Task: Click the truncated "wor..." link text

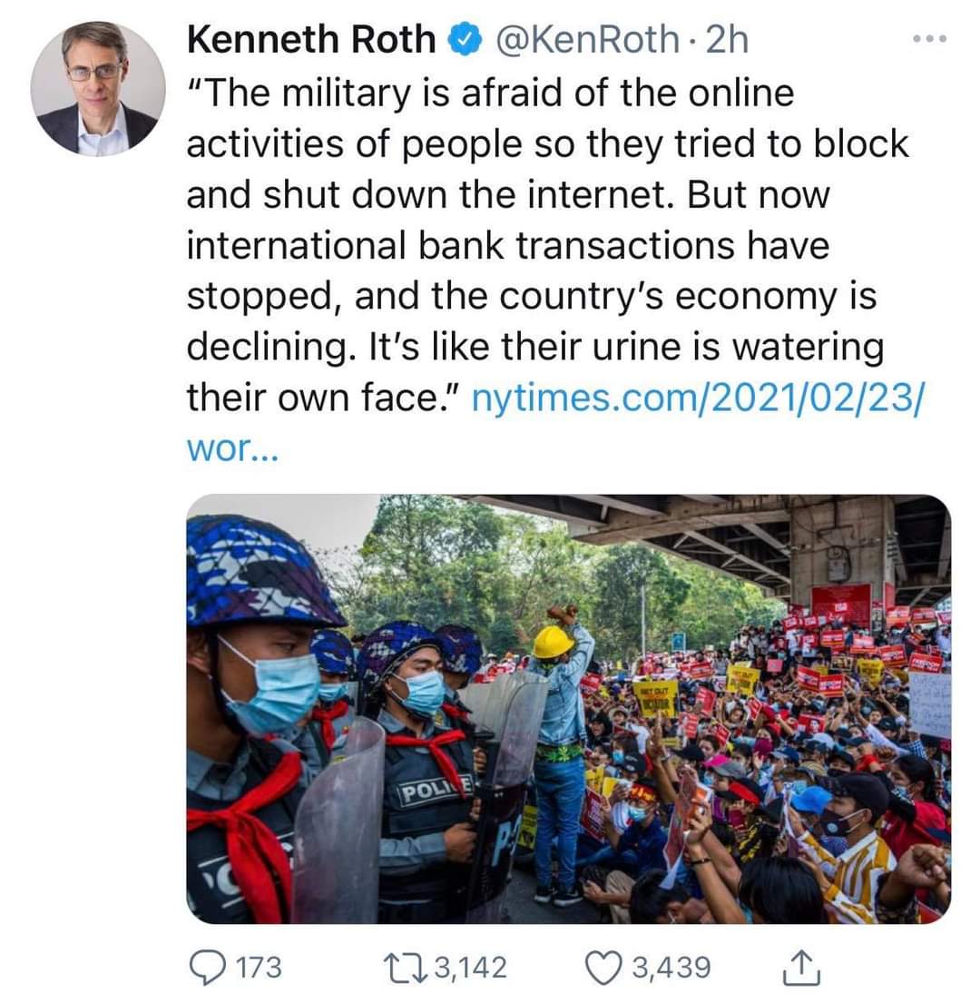Action: pyautogui.click(x=232, y=449)
